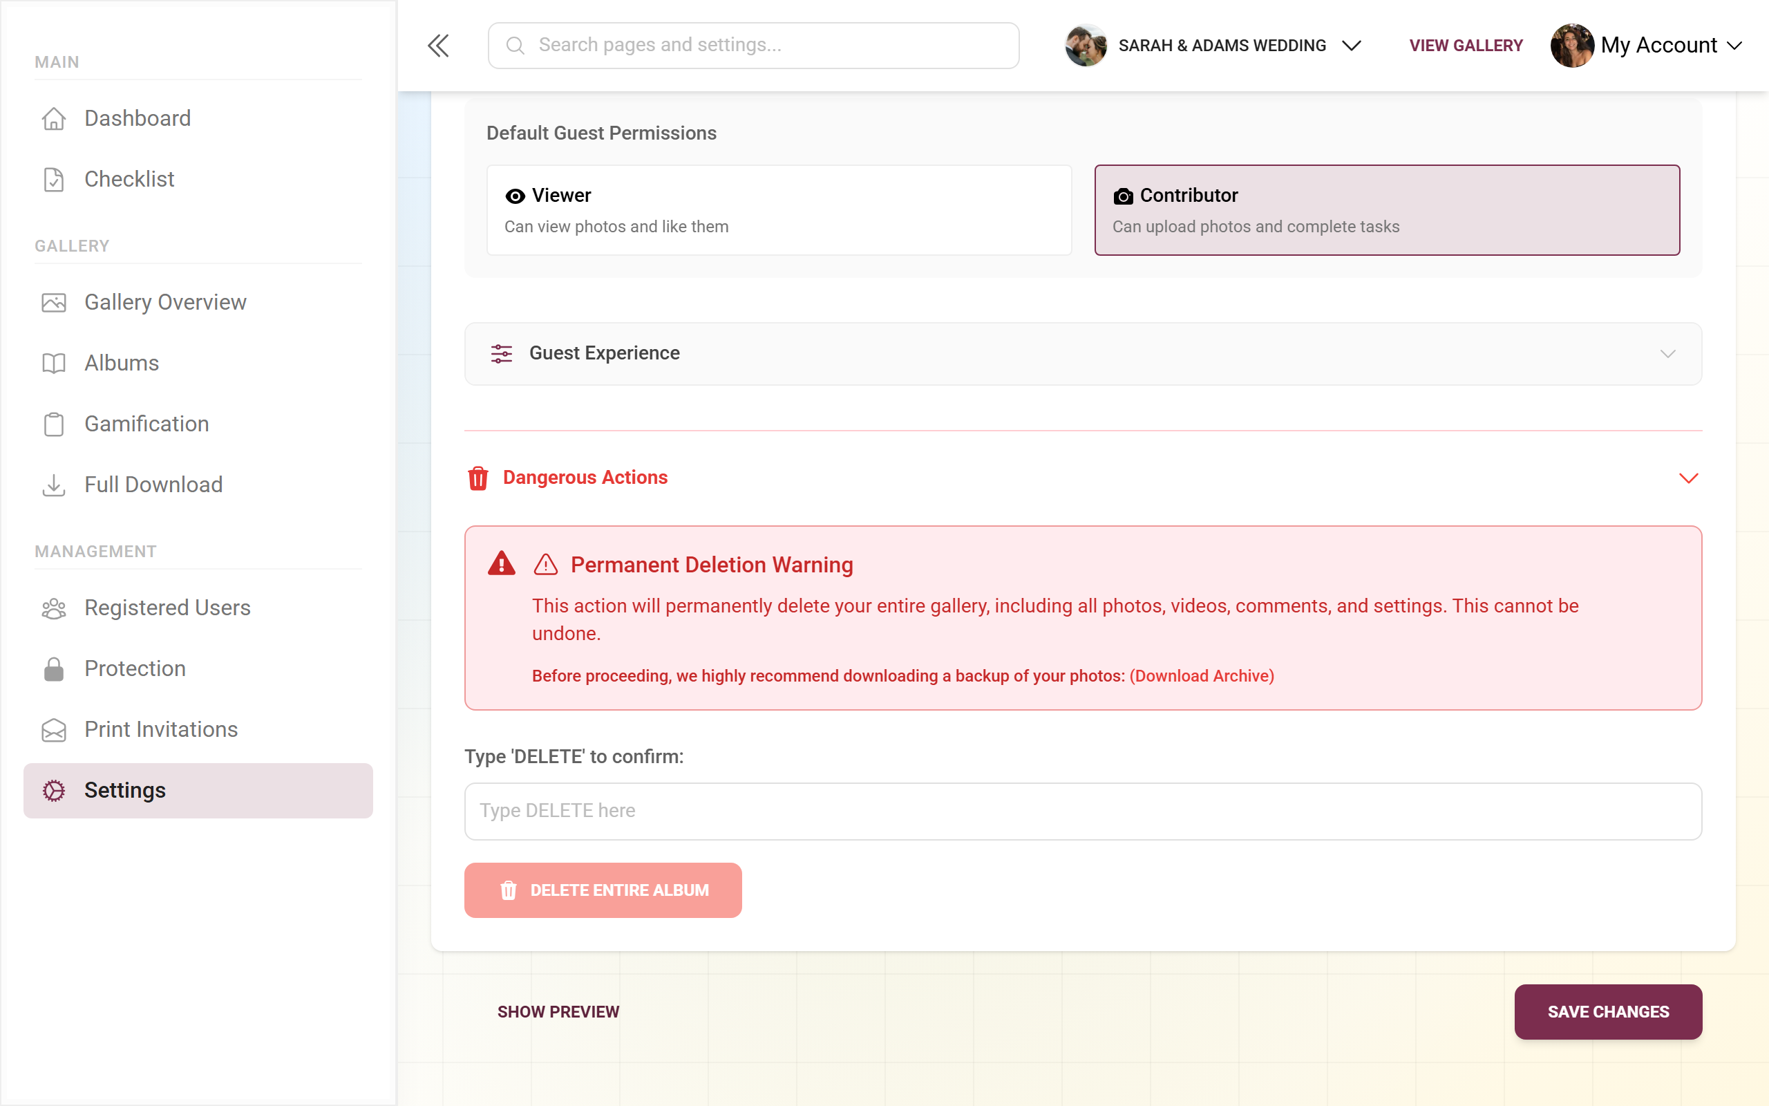Open Protection settings page
The image size is (1769, 1106).
click(198, 668)
